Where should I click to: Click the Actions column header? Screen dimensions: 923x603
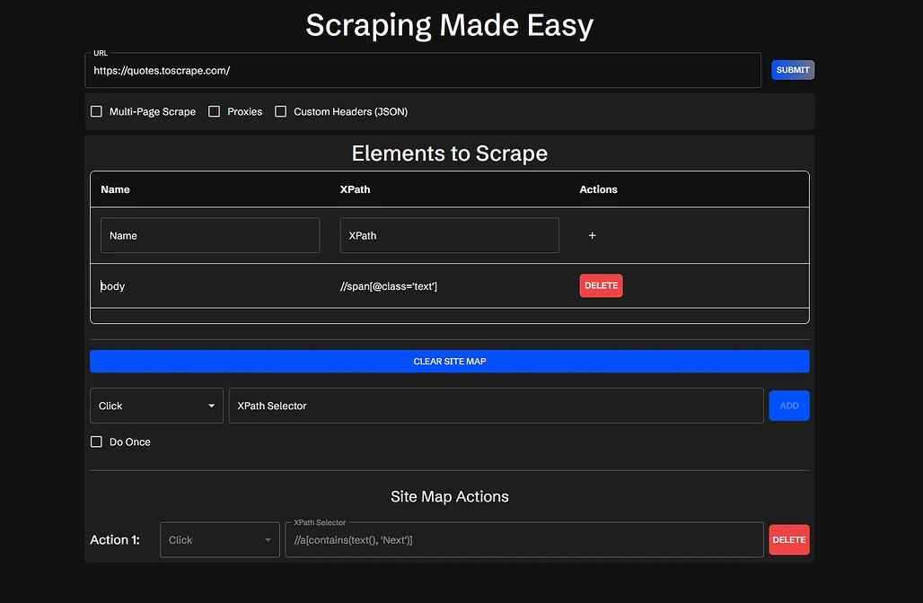tap(598, 189)
